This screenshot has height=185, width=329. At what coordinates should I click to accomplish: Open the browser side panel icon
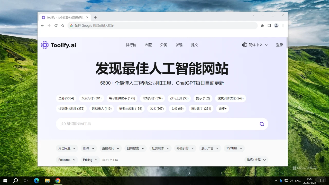click(269, 25)
